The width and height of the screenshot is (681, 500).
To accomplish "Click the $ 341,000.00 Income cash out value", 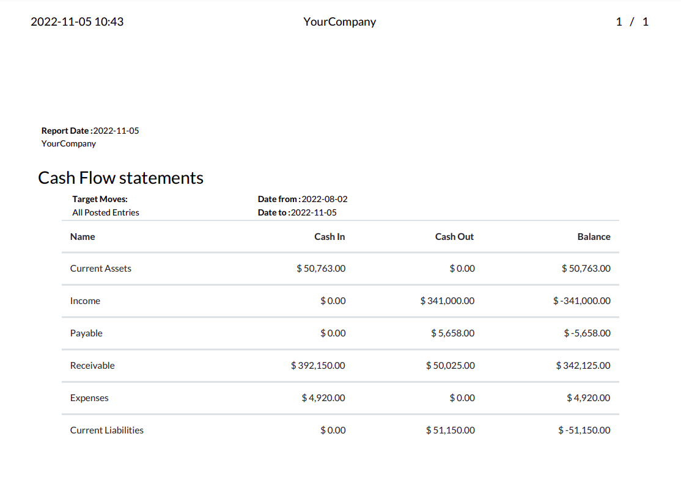I will click(447, 301).
